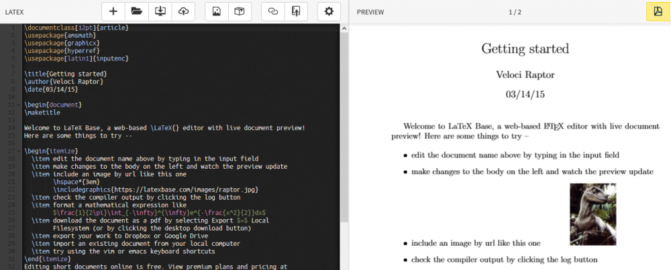Click the "Getting started" heading in preview
This screenshot has width=671, height=270.
(525, 48)
